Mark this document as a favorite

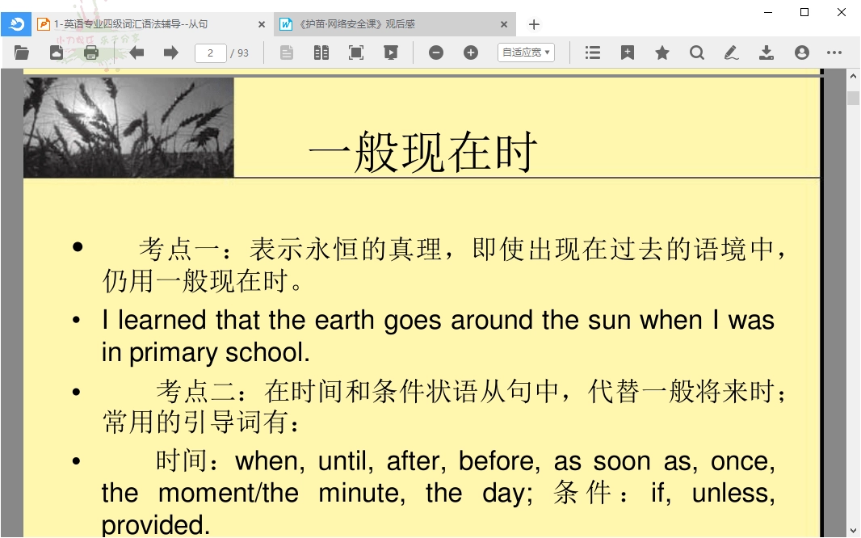click(x=661, y=52)
